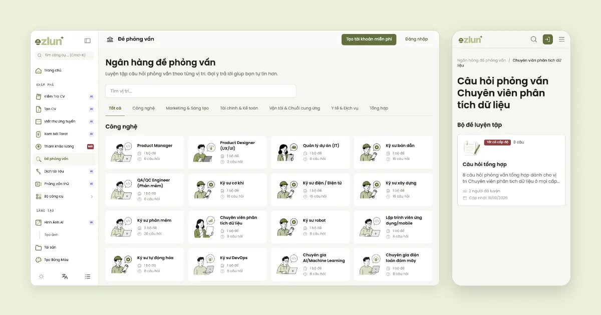
Task: Open the hamburger menu in mobile view
Action: coord(561,39)
